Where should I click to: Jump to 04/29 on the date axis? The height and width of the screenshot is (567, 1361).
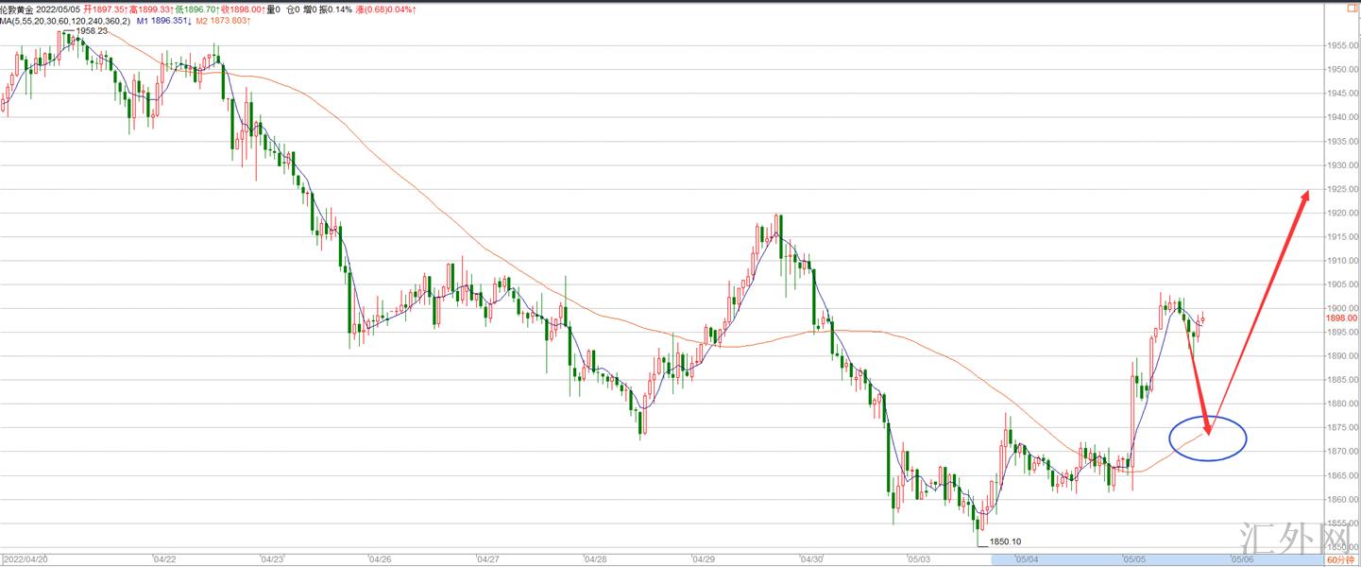(704, 559)
